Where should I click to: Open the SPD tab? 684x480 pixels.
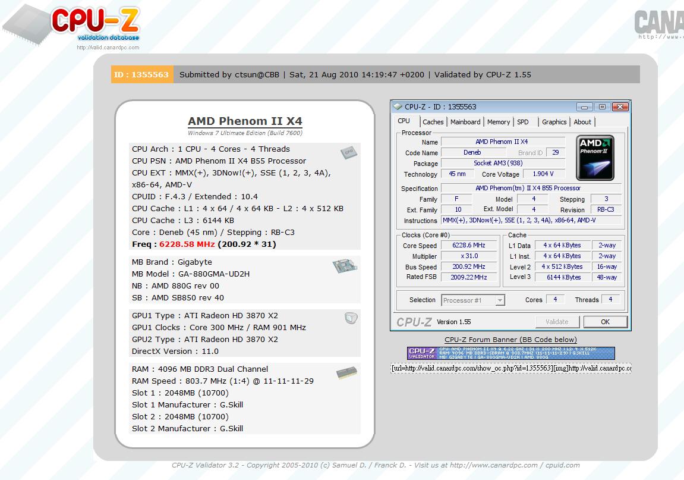(522, 122)
